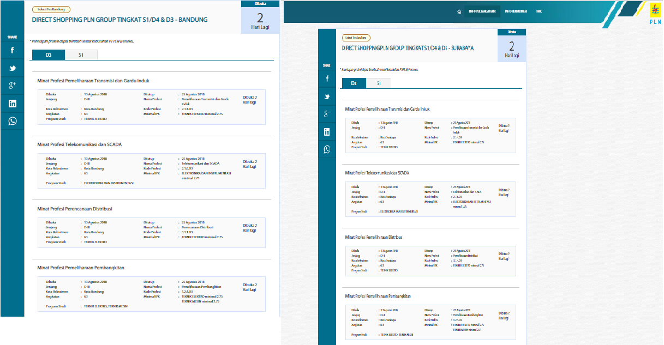664x345 pixels.
Task: Open Surabaya Telekomunikasi dan SCADA heading
Action: click(x=377, y=173)
